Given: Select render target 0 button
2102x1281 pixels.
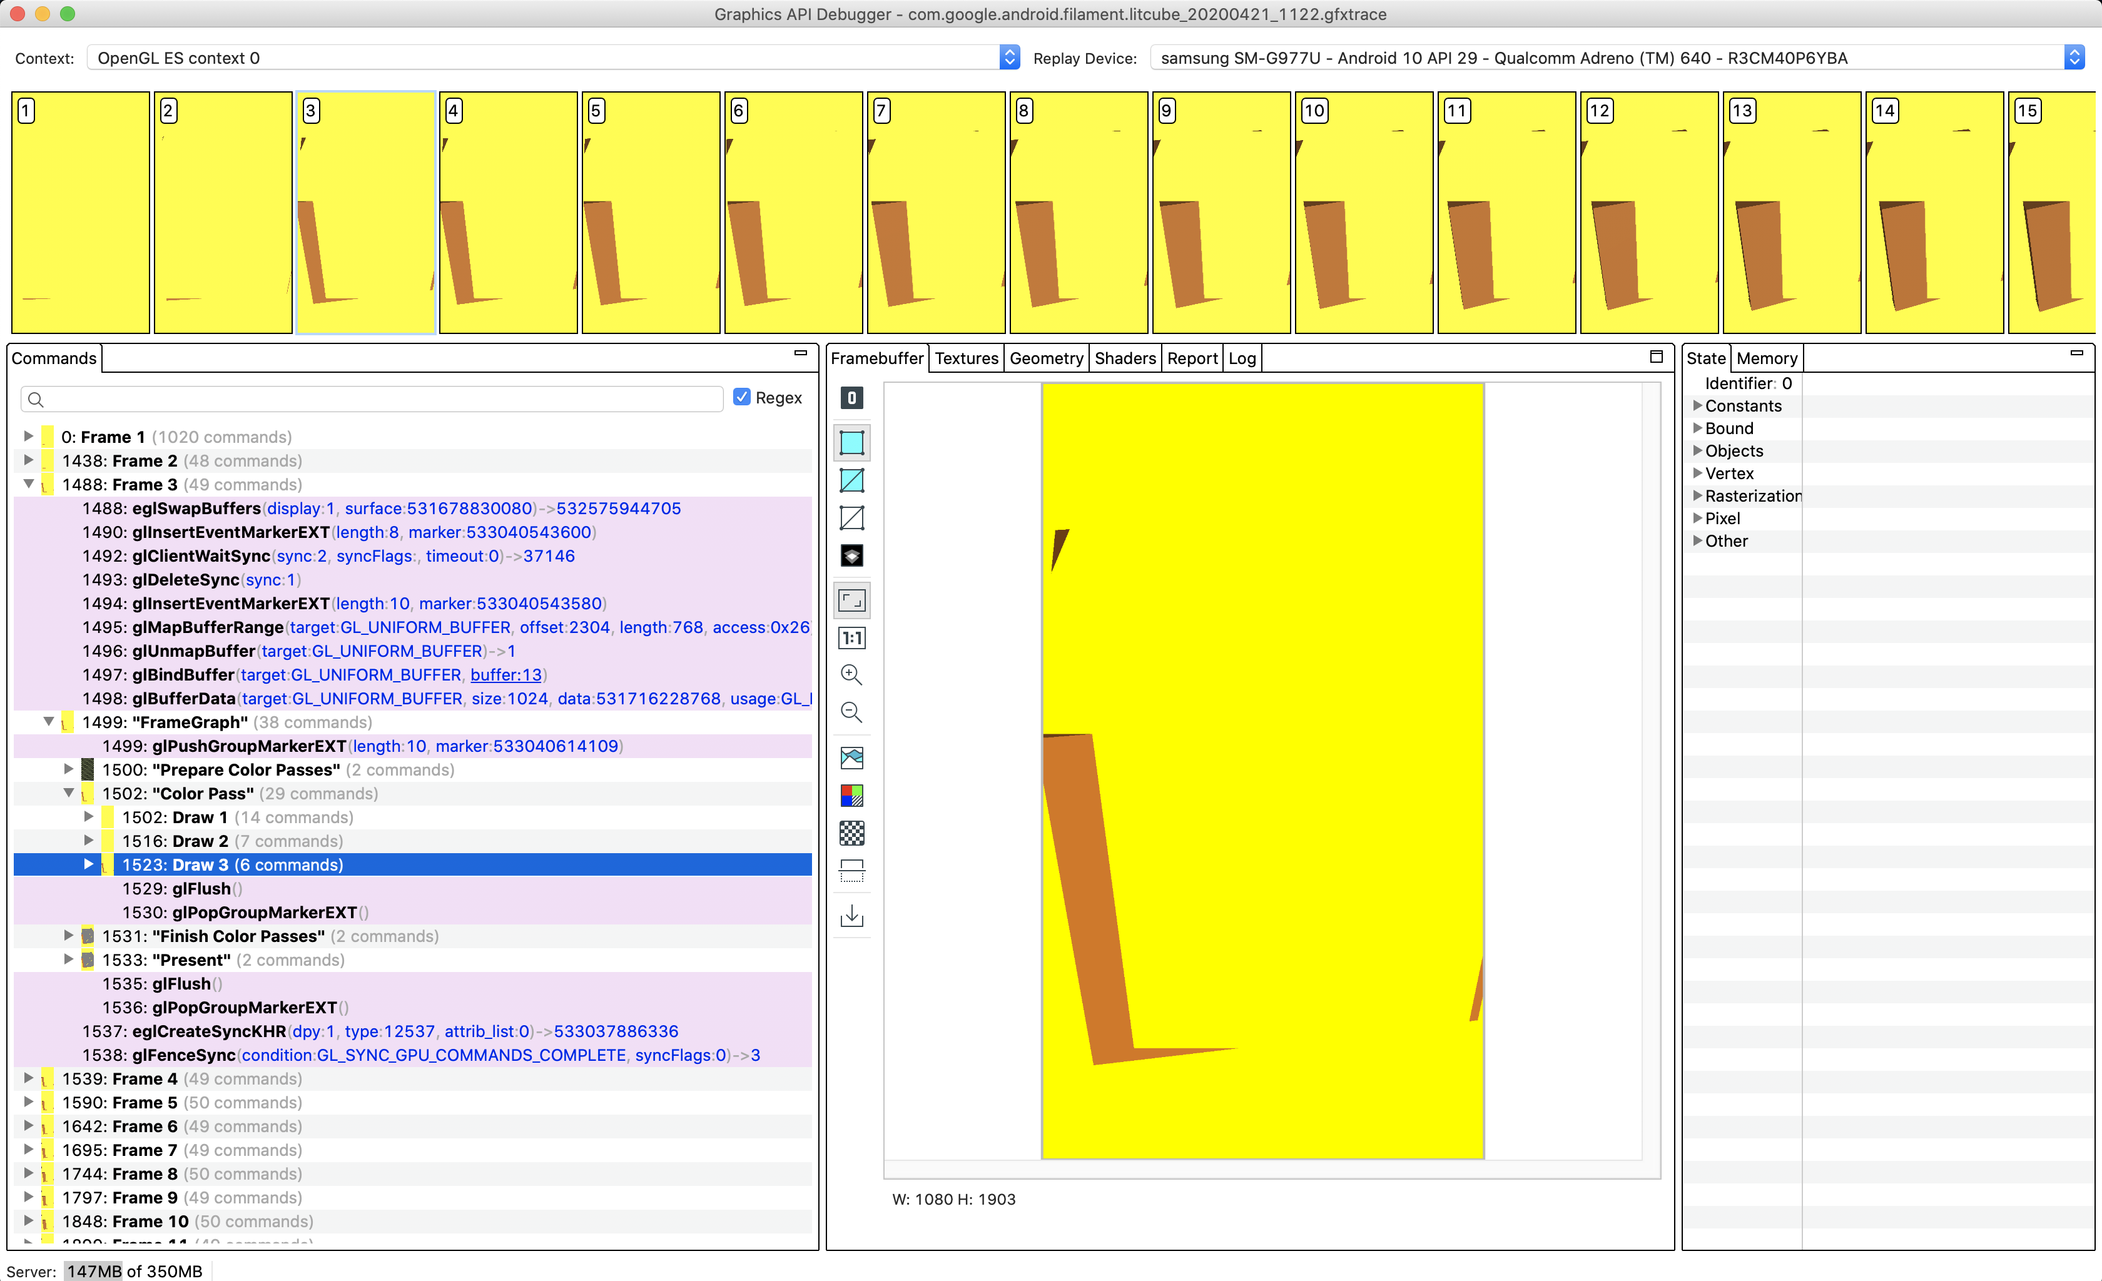Looking at the screenshot, I should (851, 397).
